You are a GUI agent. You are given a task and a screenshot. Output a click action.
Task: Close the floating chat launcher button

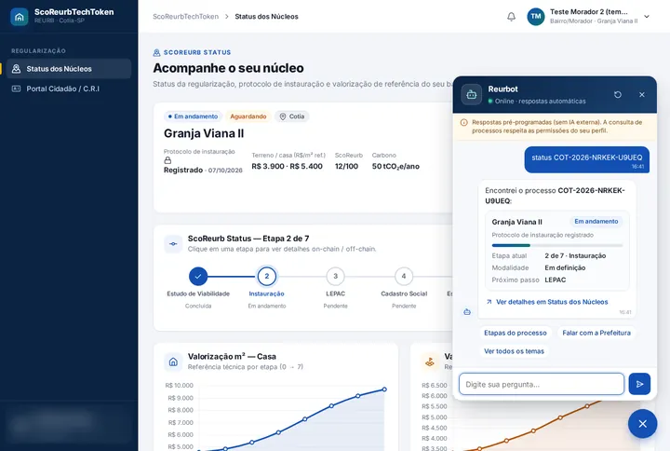[x=642, y=424]
